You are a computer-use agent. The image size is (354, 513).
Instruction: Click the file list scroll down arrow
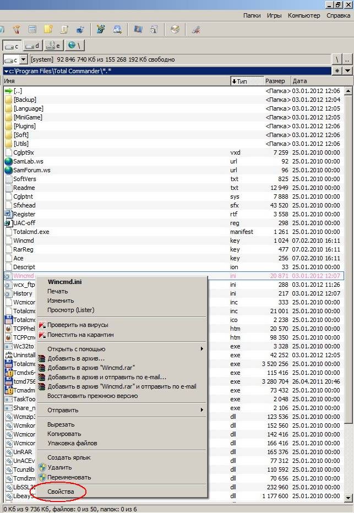pyautogui.click(x=348, y=498)
